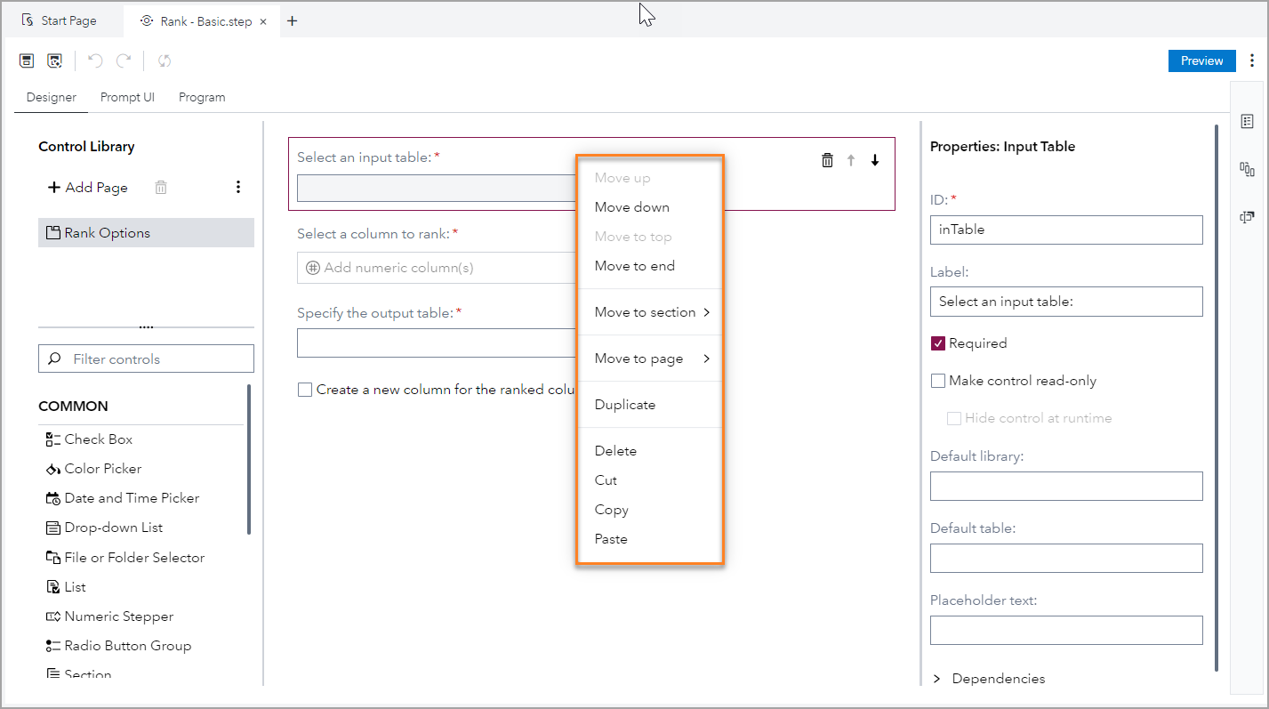Choose Duplicate from the context menu
Screen dimensions: 1269x709
(x=624, y=404)
